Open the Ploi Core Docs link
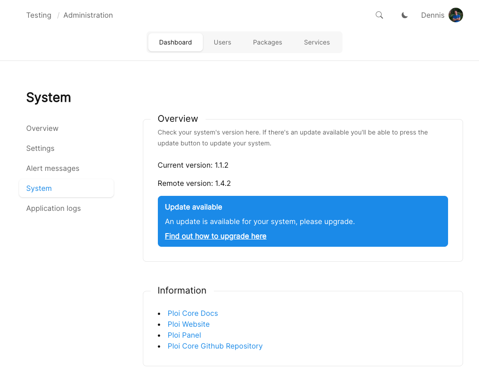 tap(192, 313)
